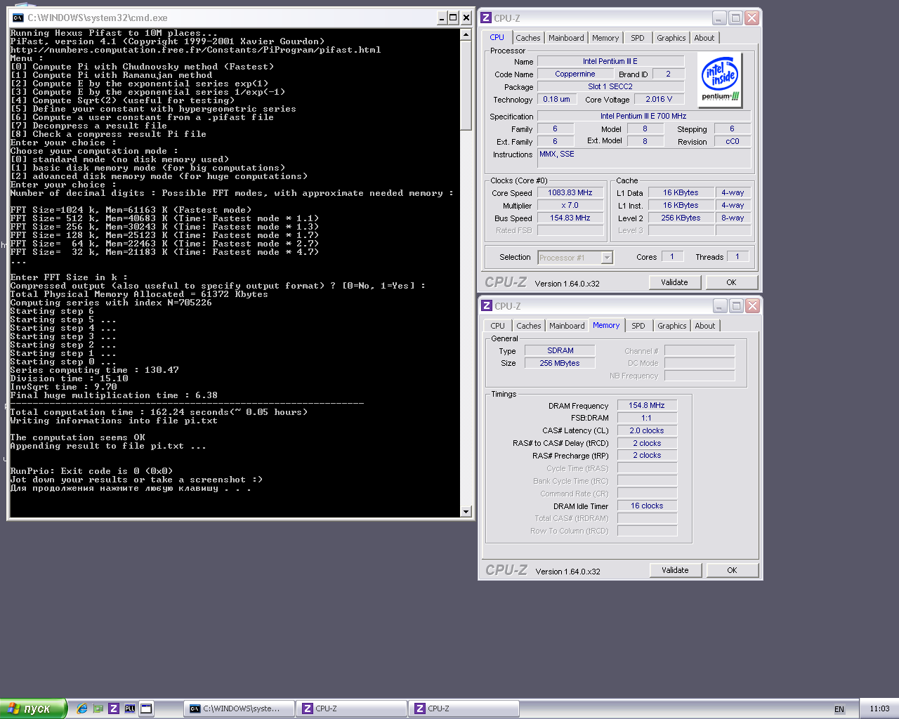
Task: Close the cmd.exe window
Action: click(x=466, y=18)
